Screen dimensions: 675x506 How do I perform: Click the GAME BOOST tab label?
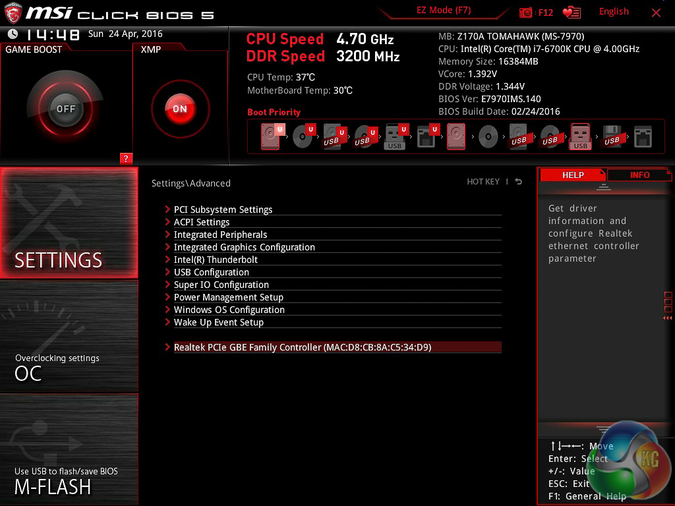[34, 49]
